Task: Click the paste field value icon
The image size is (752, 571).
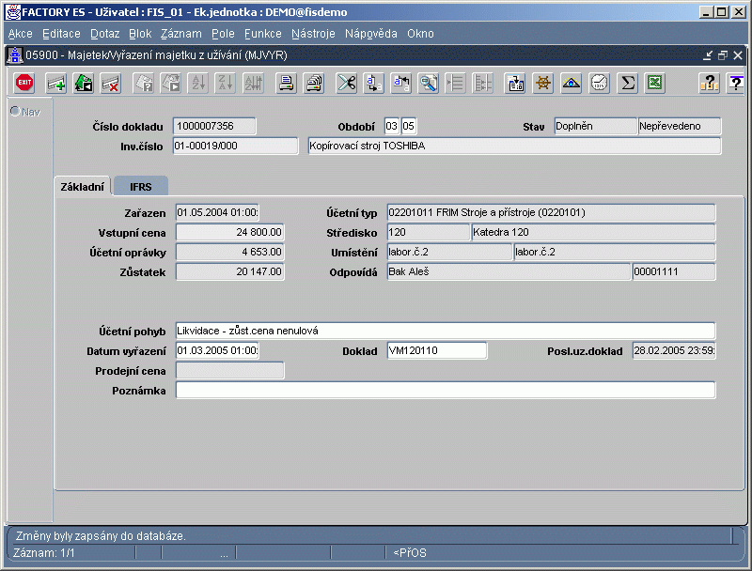Action: (x=401, y=83)
